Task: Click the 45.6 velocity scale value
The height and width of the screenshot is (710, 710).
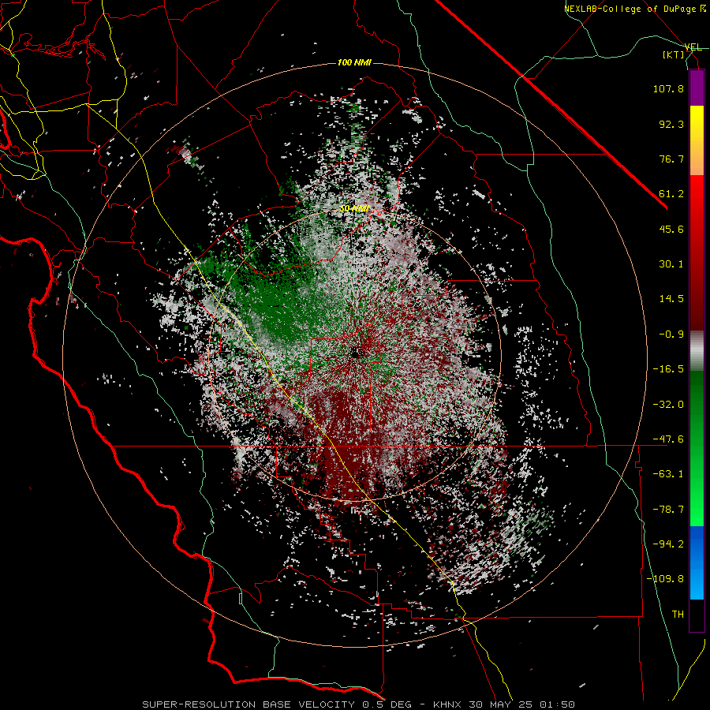Action: [671, 229]
